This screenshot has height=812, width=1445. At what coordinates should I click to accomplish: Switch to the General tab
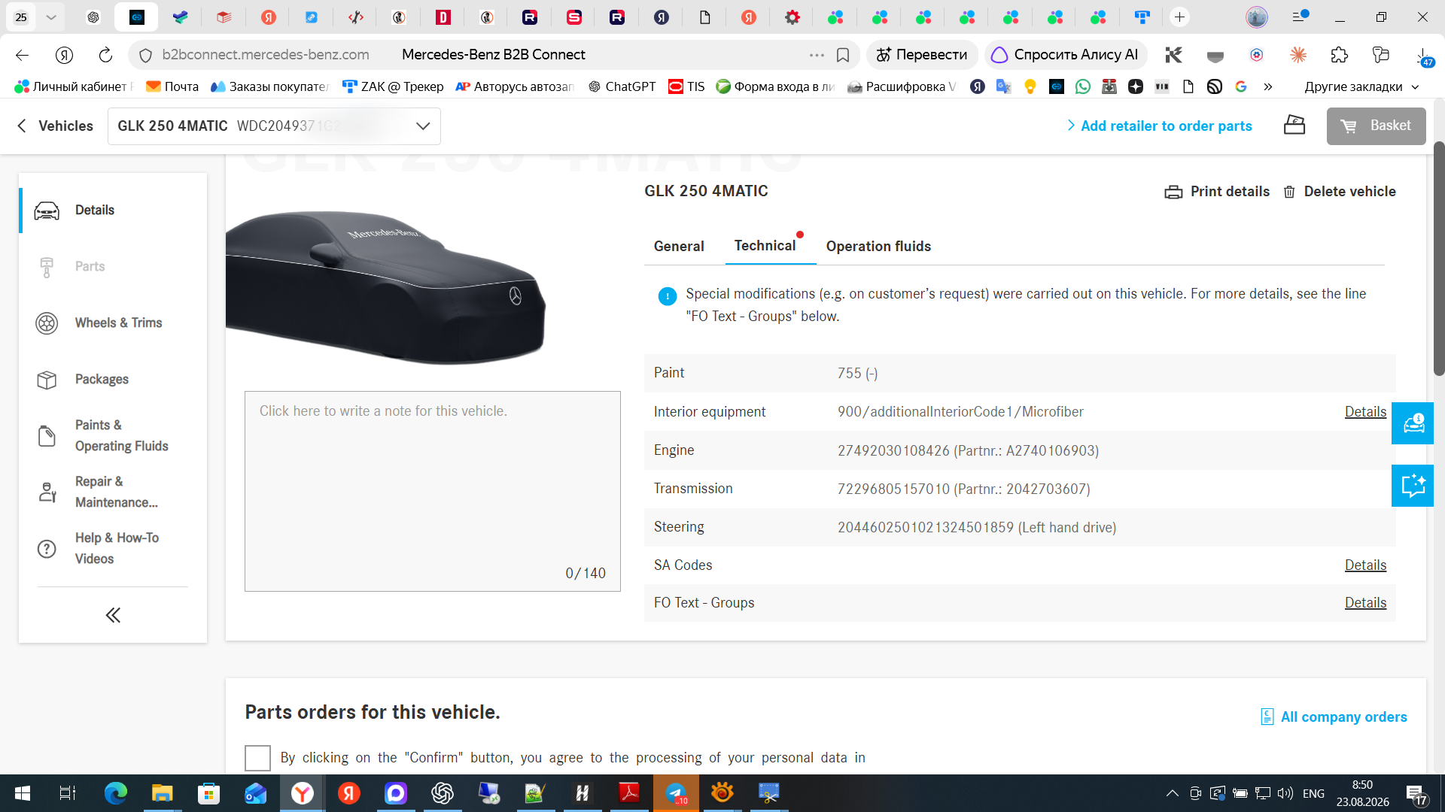pos(679,247)
